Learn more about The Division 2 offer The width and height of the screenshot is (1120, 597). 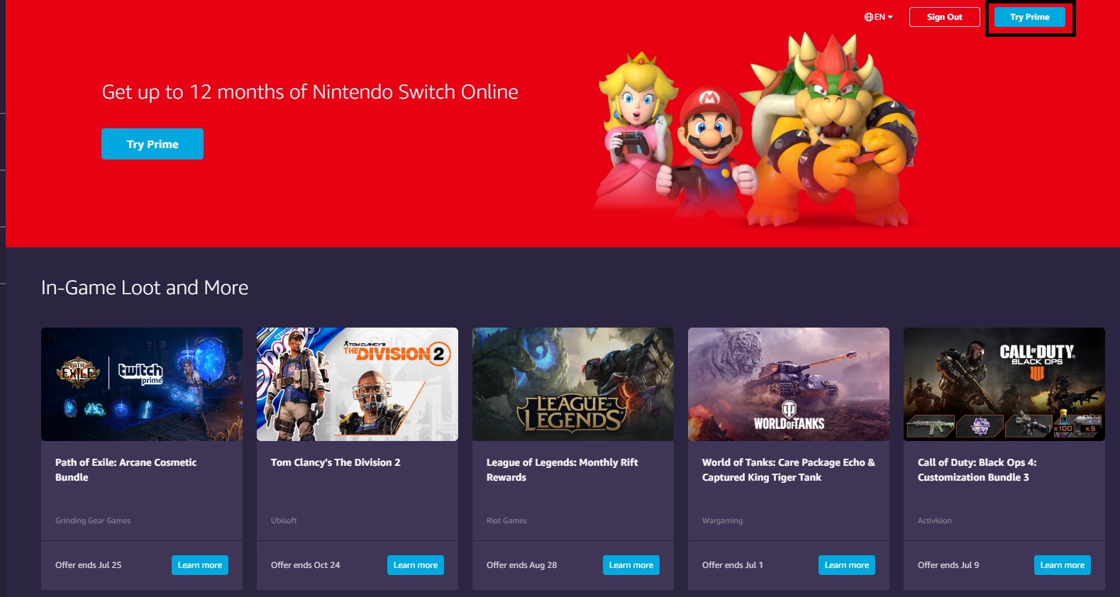[416, 565]
